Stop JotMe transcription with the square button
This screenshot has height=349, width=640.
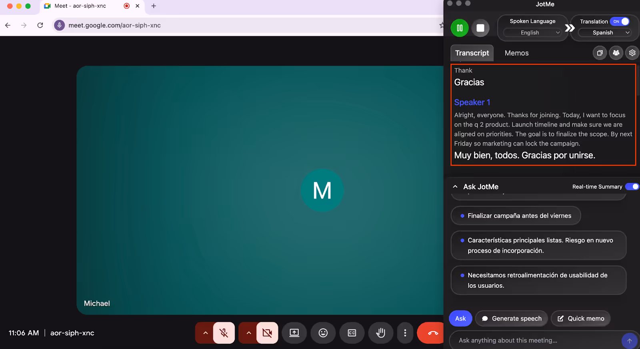[x=480, y=28]
